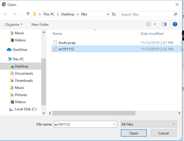Click the 11/12/2019 2:25 PM date cell
Screen dimensions: 184x141
[157, 49]
